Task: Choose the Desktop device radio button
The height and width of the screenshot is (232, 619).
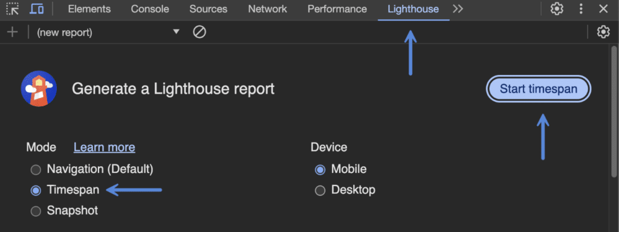Action: coord(320,190)
